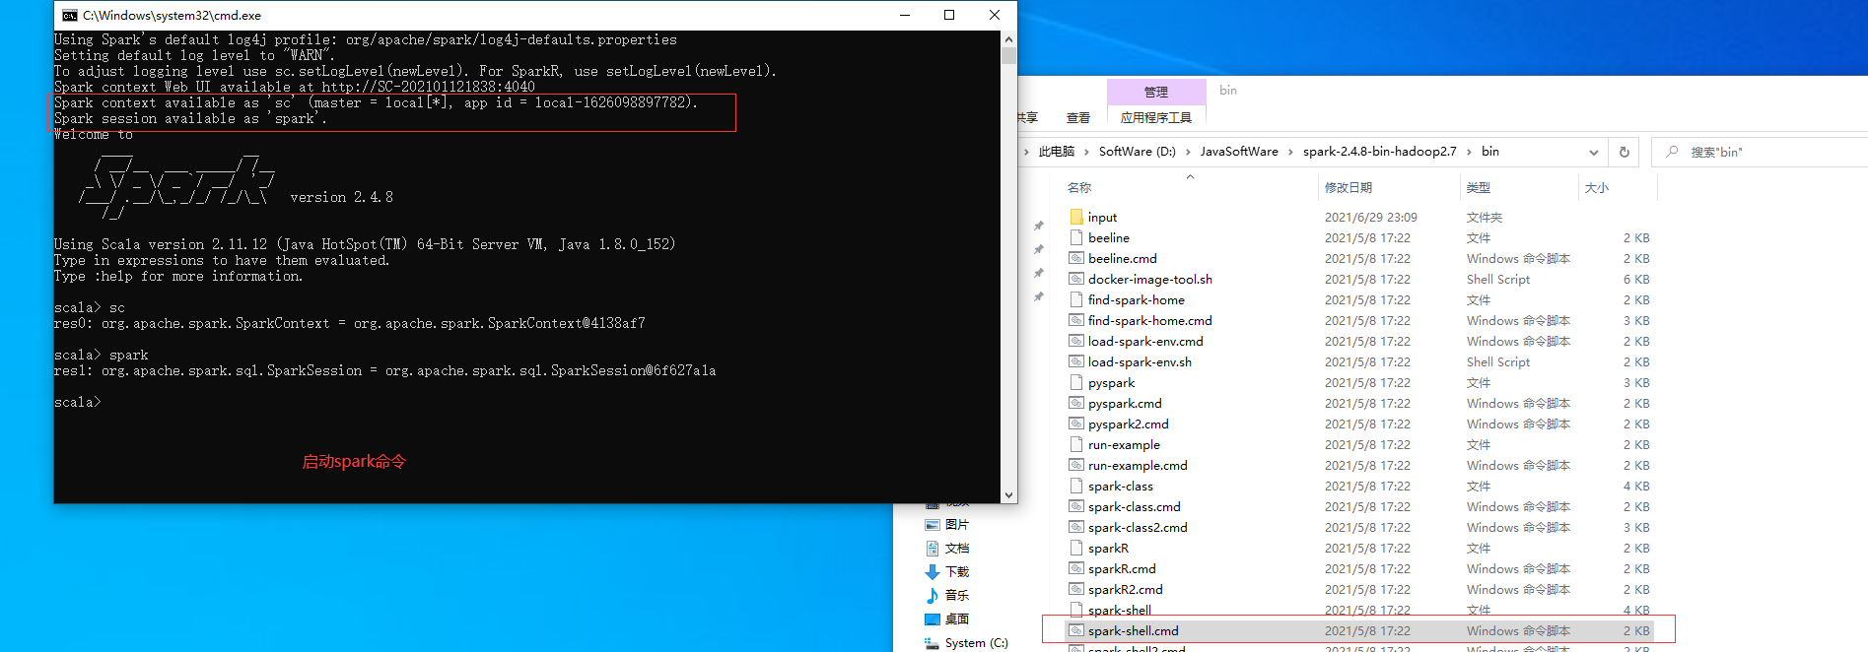Expand the chevron after SoftWare (D:) breadcrumb
Image resolution: width=1868 pixels, height=652 pixels.
[x=1188, y=152]
